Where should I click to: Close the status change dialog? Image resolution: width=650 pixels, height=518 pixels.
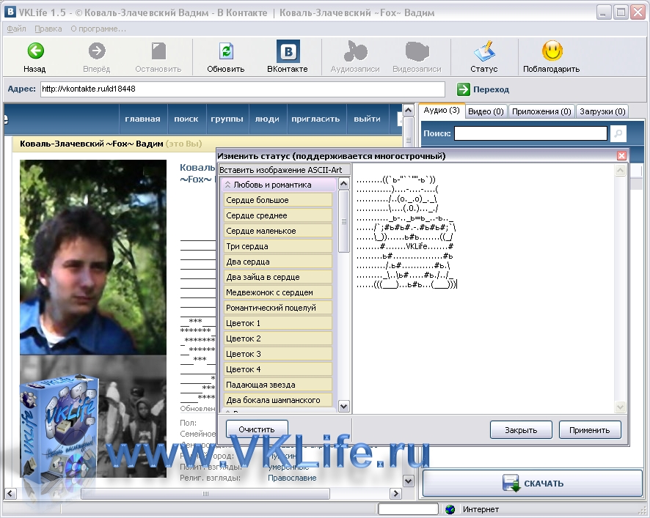621,156
